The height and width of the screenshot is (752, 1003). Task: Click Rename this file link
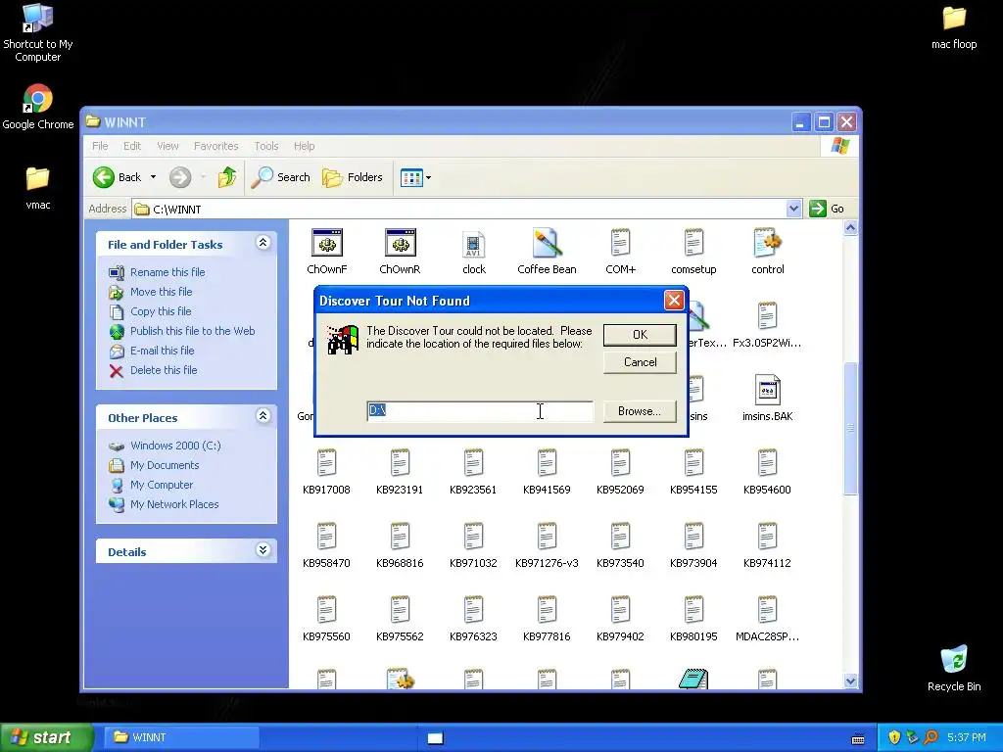tap(167, 272)
